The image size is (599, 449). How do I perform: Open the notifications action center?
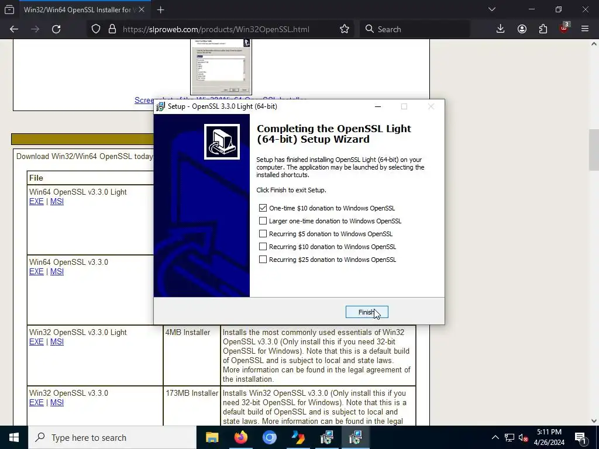tap(581, 437)
